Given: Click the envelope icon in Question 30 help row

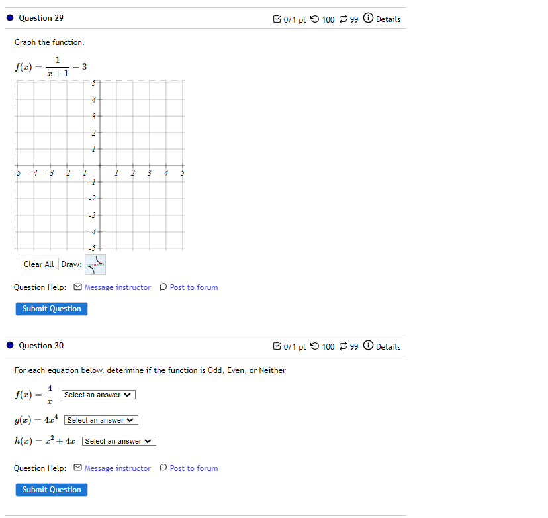Looking at the screenshot, I should [x=77, y=468].
